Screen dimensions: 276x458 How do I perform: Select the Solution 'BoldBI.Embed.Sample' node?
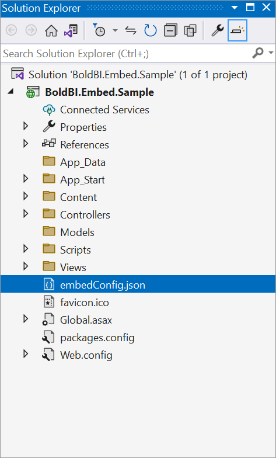138,75
